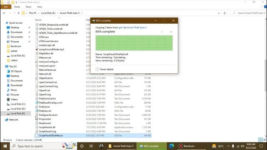The width and height of the screenshot is (267, 150).
Task: Select Local Disk (E:) in the breadcrumb
Action: [48, 13]
